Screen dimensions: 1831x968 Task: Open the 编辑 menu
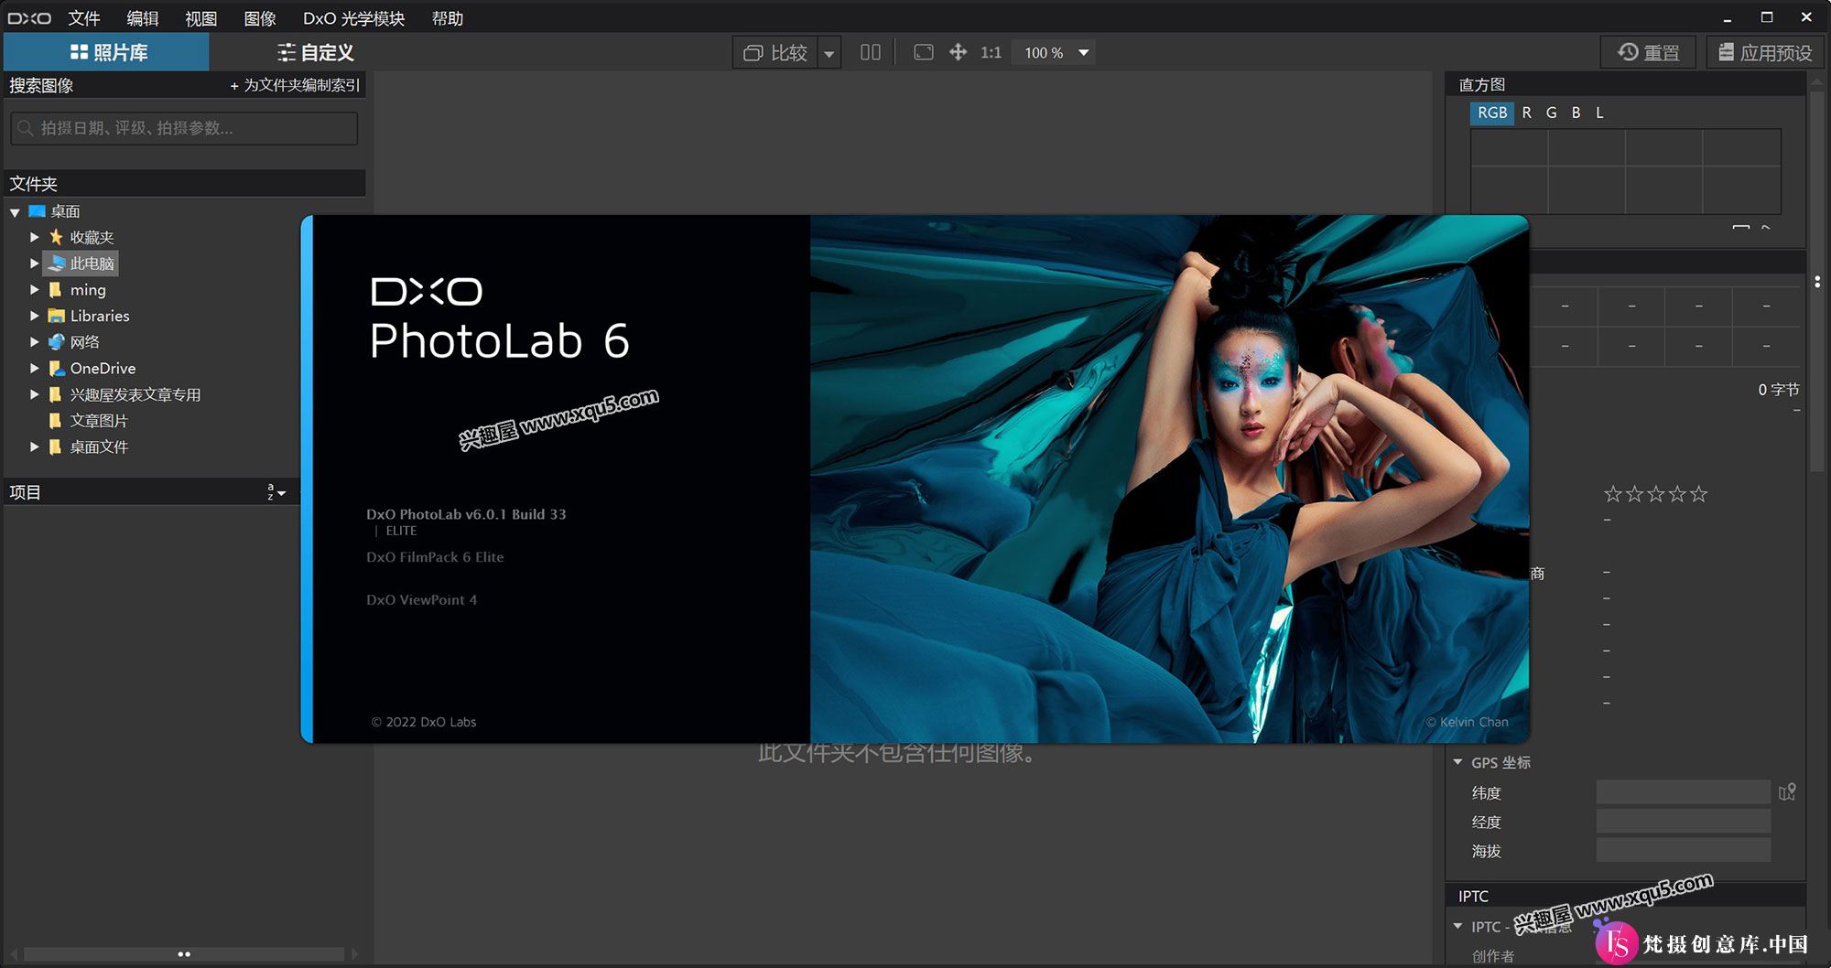click(x=143, y=18)
